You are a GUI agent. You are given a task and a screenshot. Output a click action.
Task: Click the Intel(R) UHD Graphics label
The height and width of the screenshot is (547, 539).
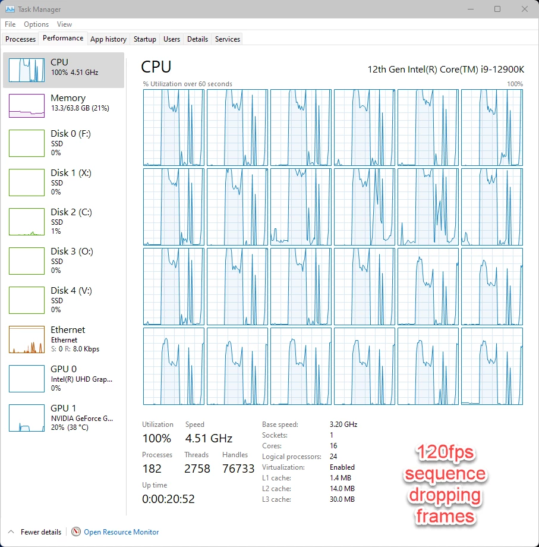tap(81, 379)
